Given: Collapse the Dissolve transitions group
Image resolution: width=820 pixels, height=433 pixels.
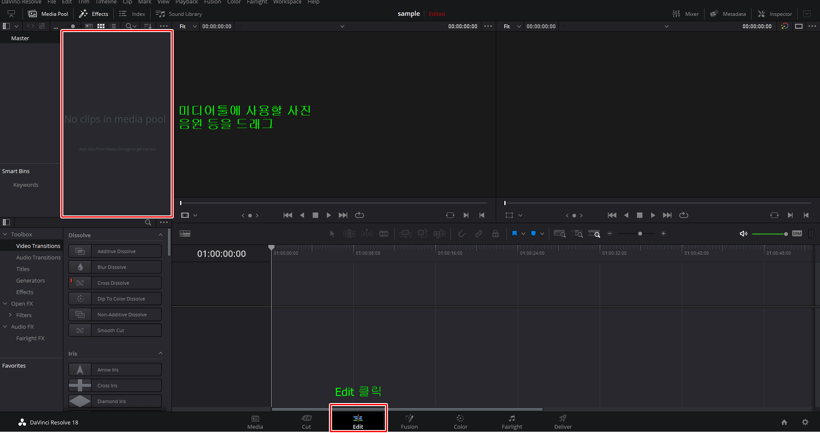Looking at the screenshot, I should point(160,235).
